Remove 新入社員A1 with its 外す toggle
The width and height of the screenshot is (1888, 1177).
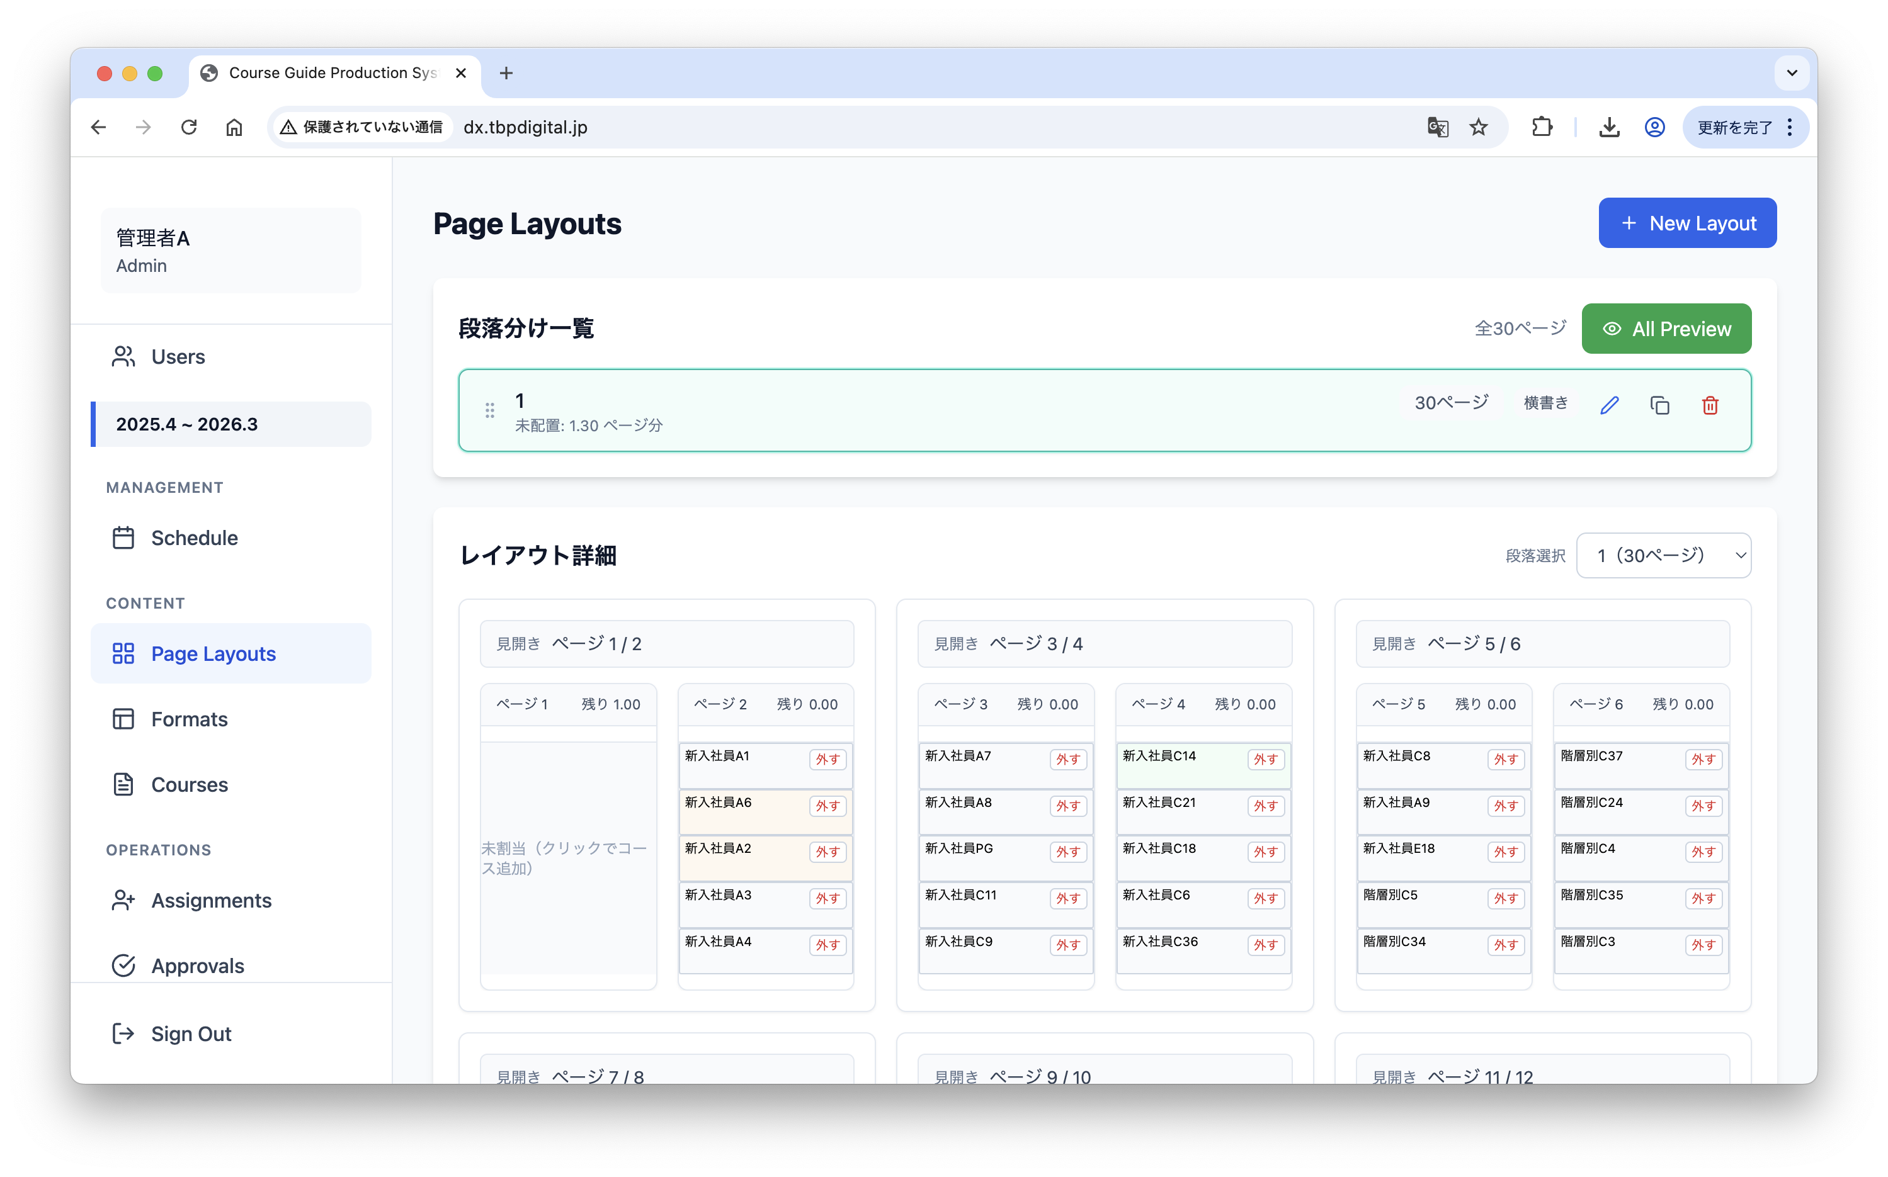click(828, 760)
